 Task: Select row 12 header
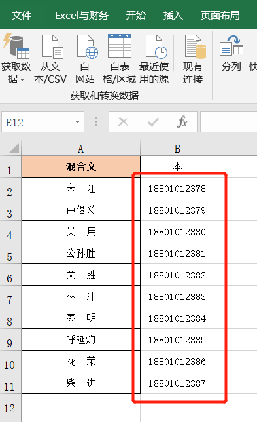click(x=10, y=405)
